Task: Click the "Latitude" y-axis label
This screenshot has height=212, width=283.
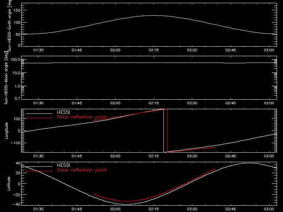Action: pos(8,184)
